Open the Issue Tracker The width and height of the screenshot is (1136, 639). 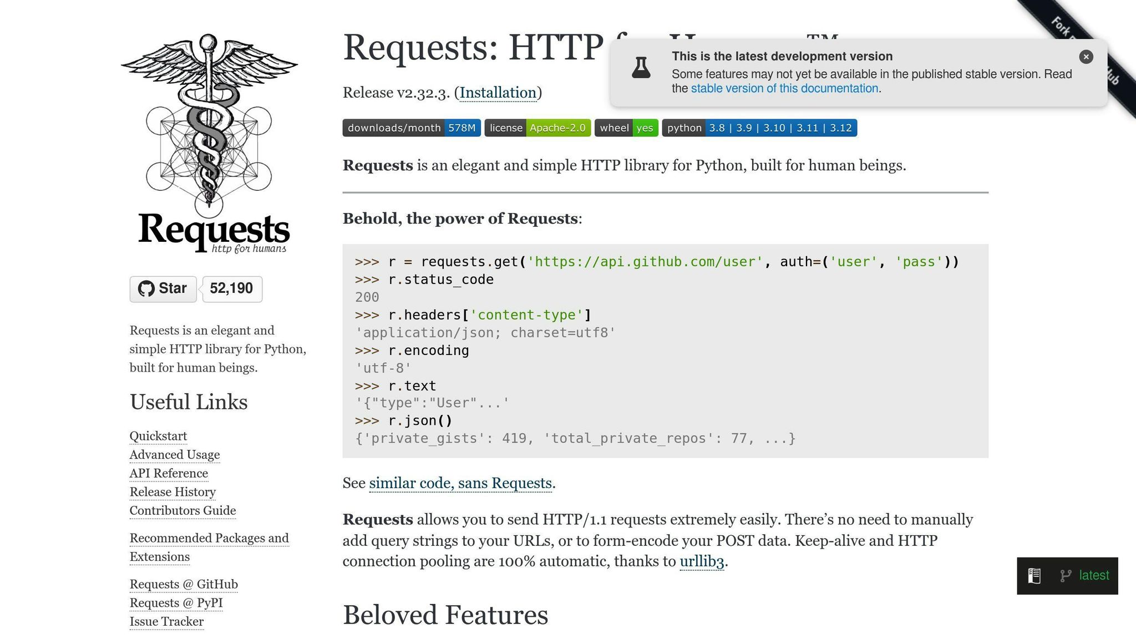tap(166, 622)
